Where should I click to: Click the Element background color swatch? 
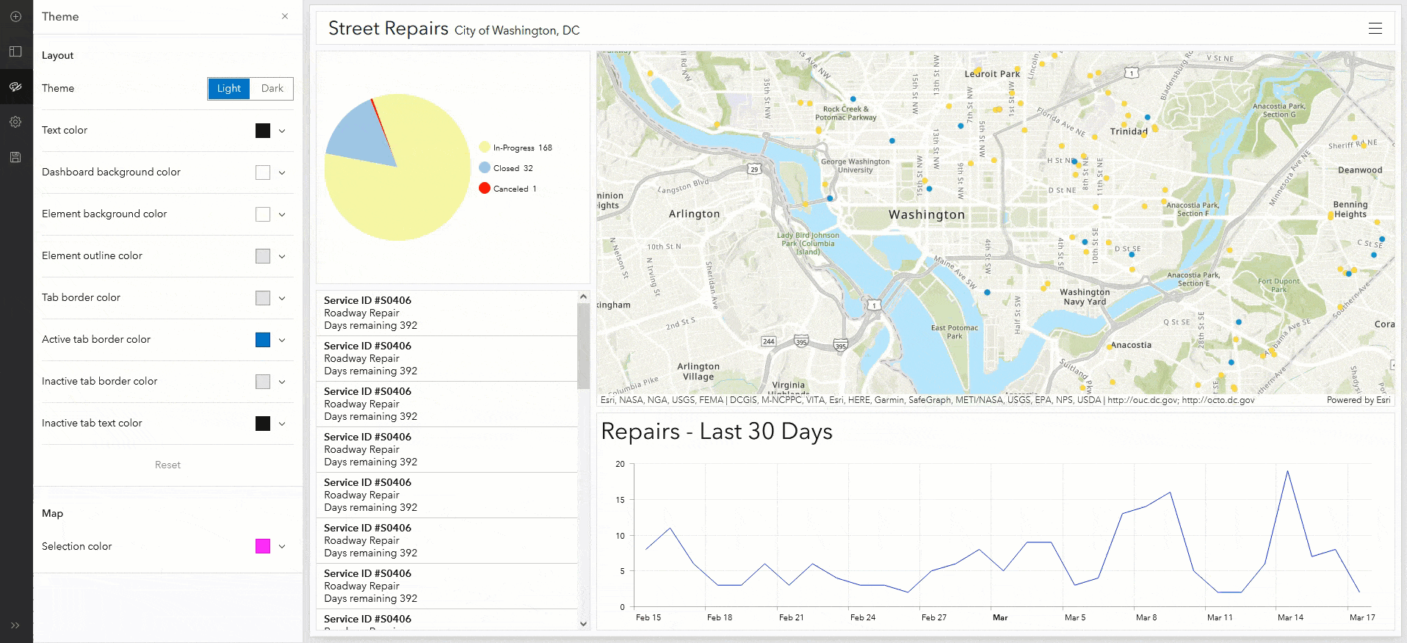point(263,214)
